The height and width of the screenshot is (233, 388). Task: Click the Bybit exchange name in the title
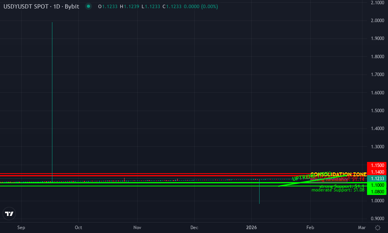[x=72, y=7]
